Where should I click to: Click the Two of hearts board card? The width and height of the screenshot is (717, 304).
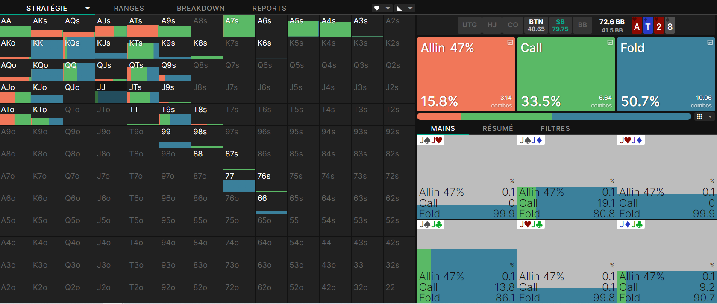[x=659, y=26]
